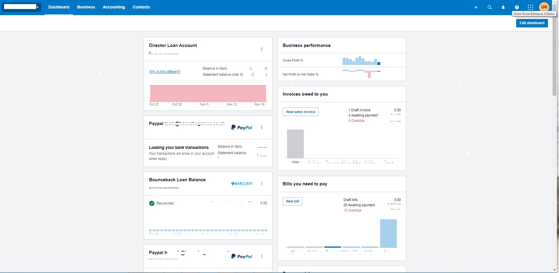Viewport: 559px width, 273px height.
Task: Open the GR user avatar menu
Action: click(544, 7)
